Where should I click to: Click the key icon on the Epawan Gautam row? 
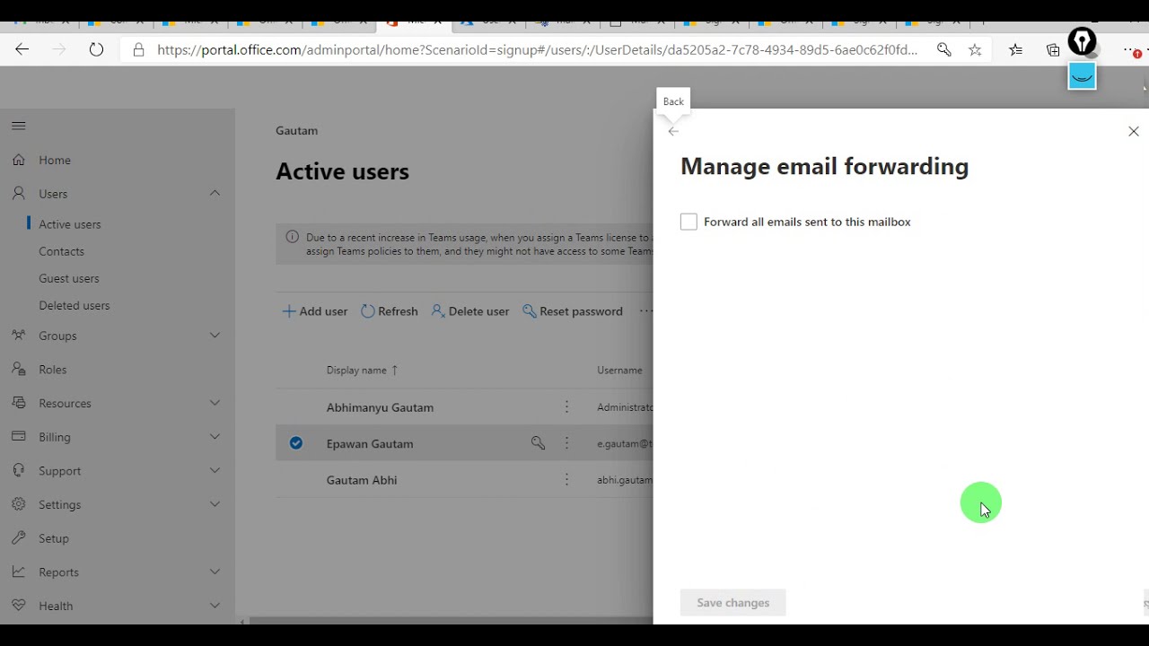pyautogui.click(x=538, y=443)
